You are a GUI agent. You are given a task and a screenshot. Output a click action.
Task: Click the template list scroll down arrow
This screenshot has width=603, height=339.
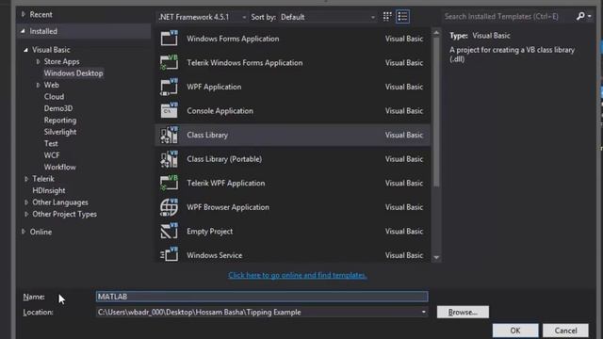pos(436,257)
